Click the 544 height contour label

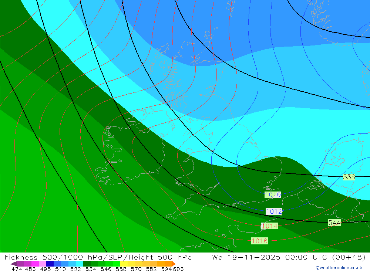tap(334, 223)
